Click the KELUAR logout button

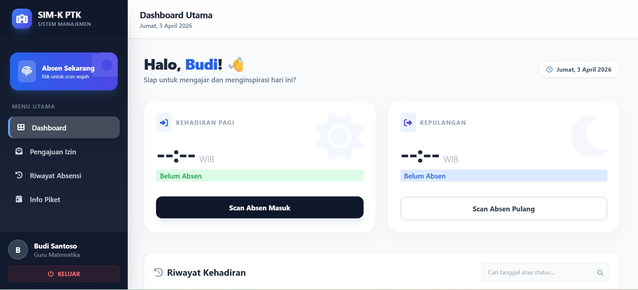pyautogui.click(x=64, y=274)
